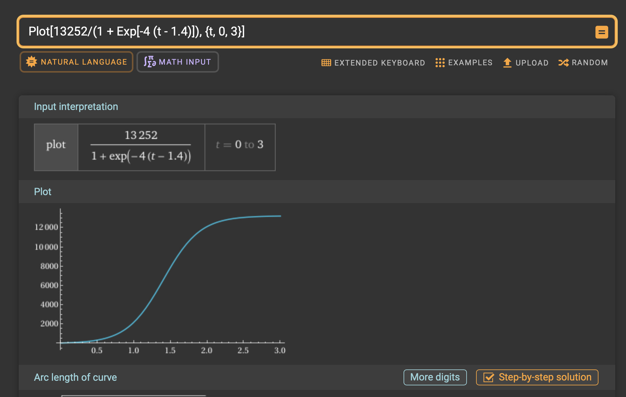Image resolution: width=626 pixels, height=397 pixels.
Task: Click the logistic curve plot image
Action: click(x=160, y=282)
